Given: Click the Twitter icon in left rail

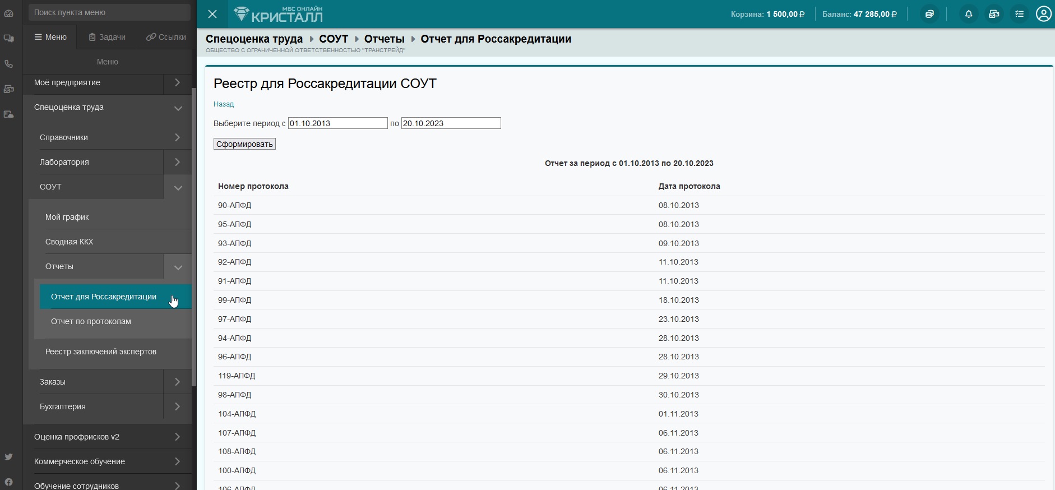Looking at the screenshot, I should [9, 457].
